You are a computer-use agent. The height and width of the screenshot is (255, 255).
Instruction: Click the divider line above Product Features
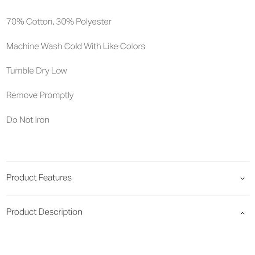(x=127, y=161)
